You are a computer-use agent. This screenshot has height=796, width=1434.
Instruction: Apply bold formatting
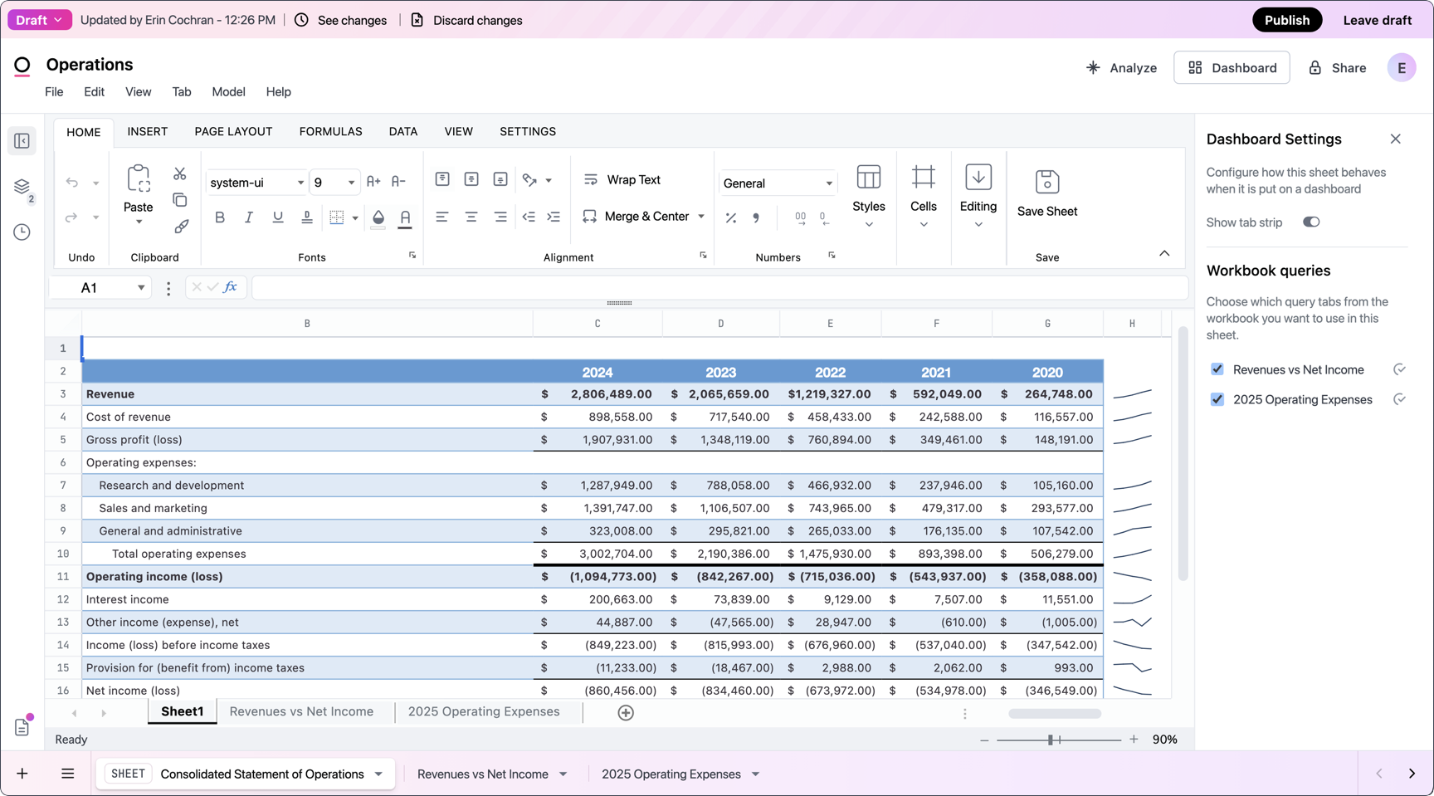coord(220,217)
